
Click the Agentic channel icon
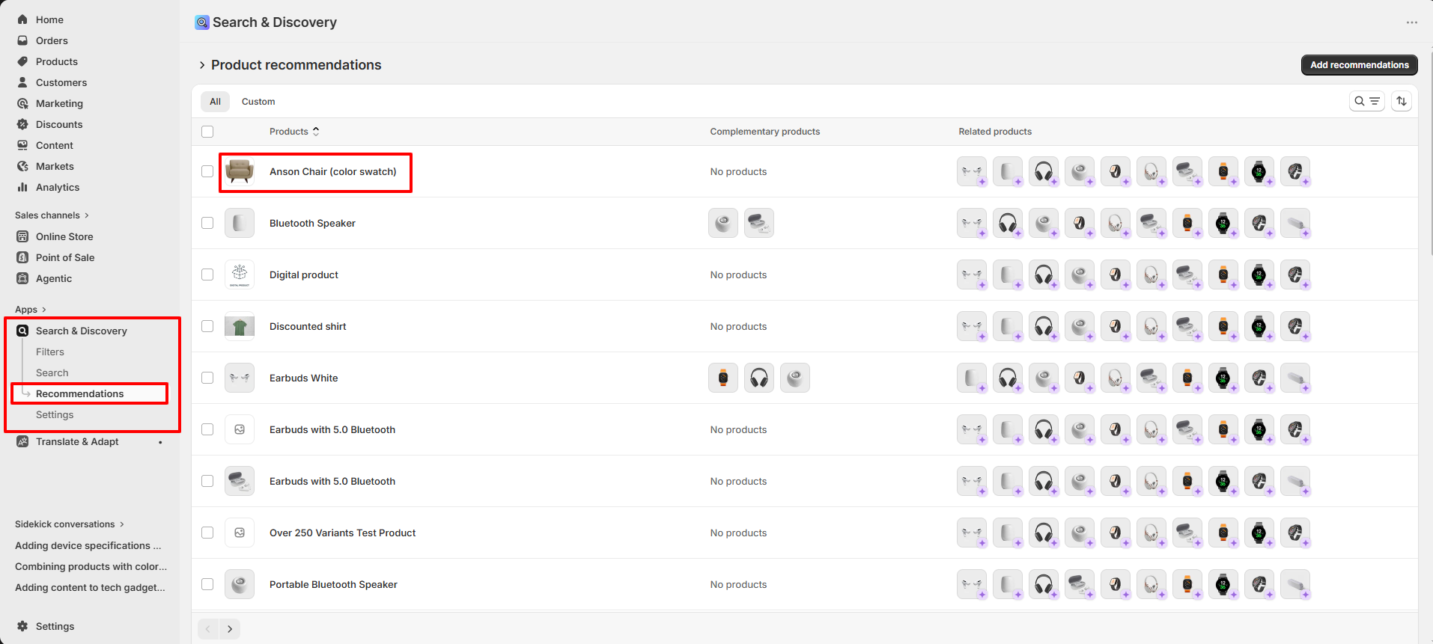tap(22, 278)
